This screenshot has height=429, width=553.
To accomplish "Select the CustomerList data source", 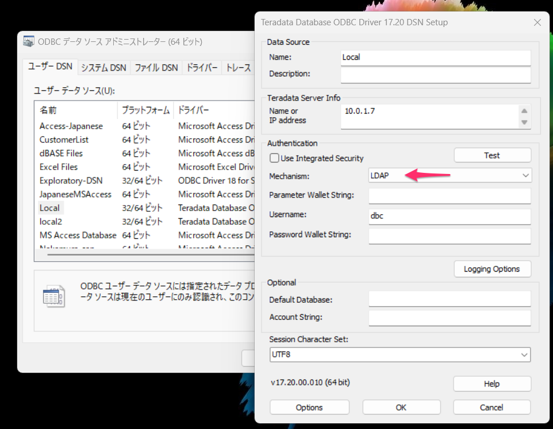I will [x=146, y=140].
